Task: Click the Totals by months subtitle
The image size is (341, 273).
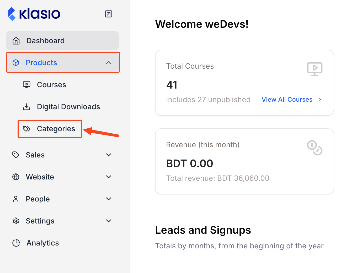Action: click(x=239, y=246)
